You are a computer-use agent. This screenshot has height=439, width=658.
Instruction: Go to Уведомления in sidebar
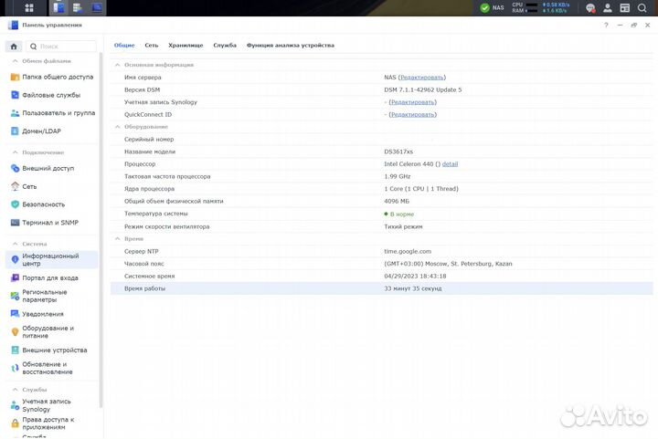43,314
